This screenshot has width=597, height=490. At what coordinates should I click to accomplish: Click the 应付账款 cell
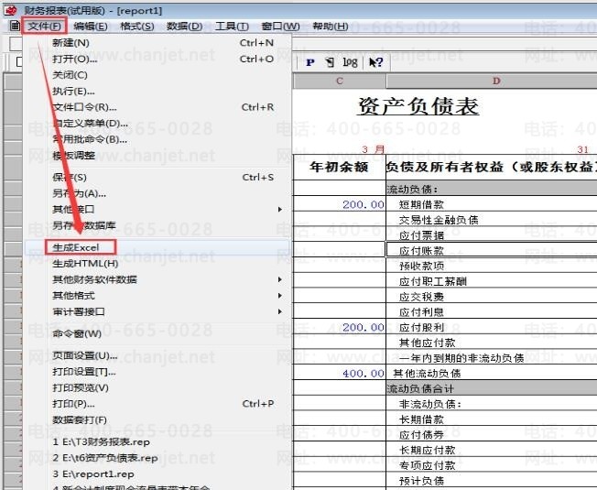tap(492, 250)
